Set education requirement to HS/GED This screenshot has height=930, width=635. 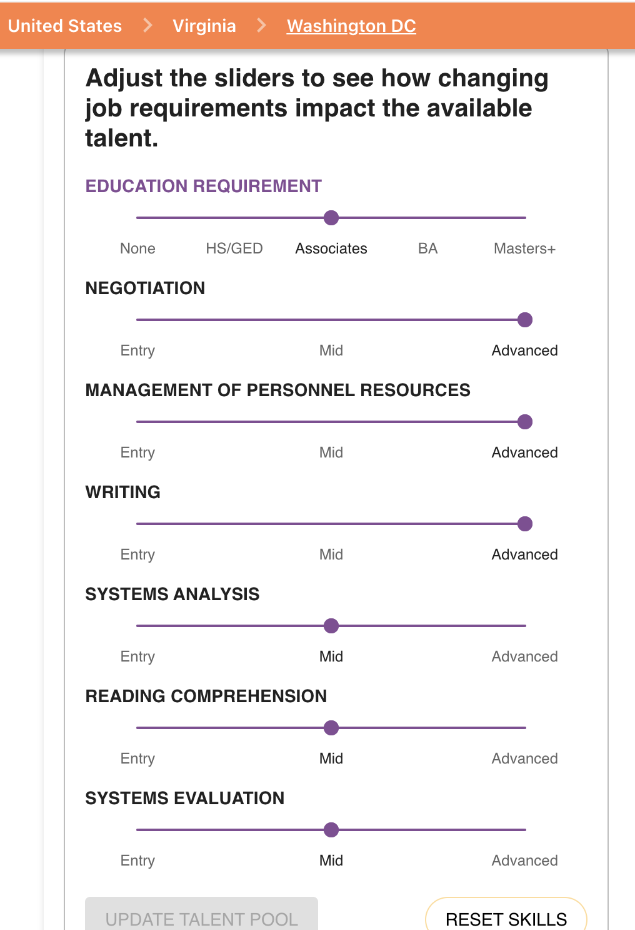pyautogui.click(x=234, y=248)
